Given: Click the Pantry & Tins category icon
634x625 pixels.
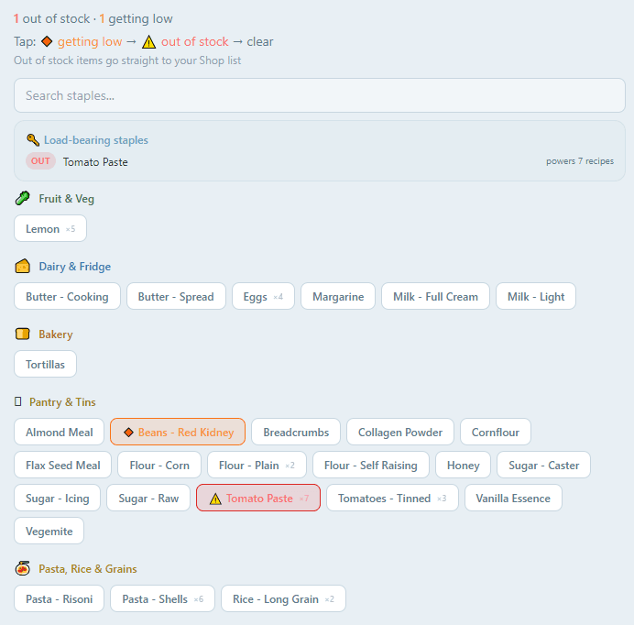Looking at the screenshot, I should point(18,402).
